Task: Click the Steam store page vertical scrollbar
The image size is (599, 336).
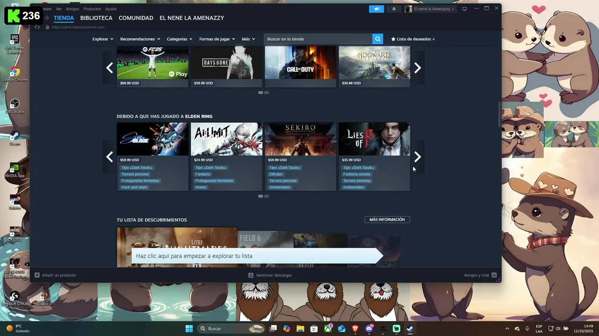Action: pyautogui.click(x=499, y=114)
